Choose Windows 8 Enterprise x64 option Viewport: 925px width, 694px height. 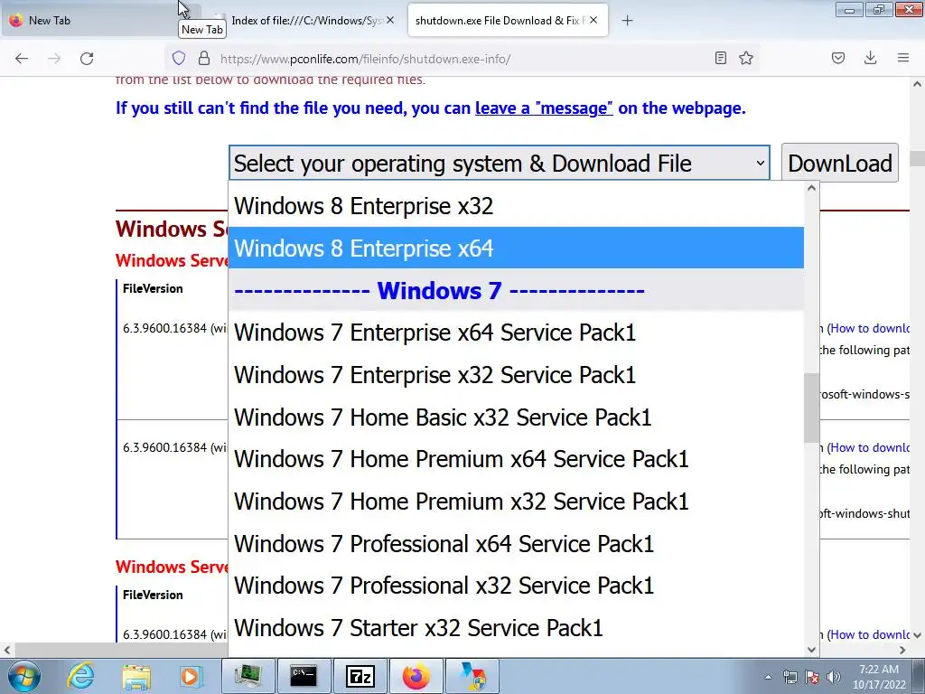pos(516,248)
